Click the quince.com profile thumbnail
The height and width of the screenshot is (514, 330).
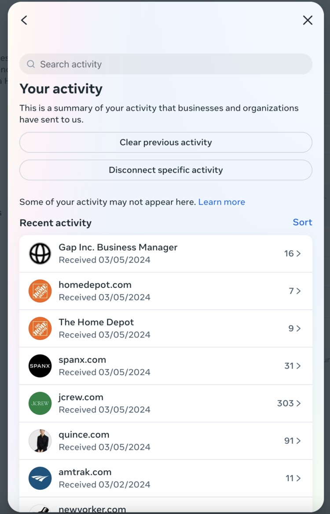coord(40,441)
